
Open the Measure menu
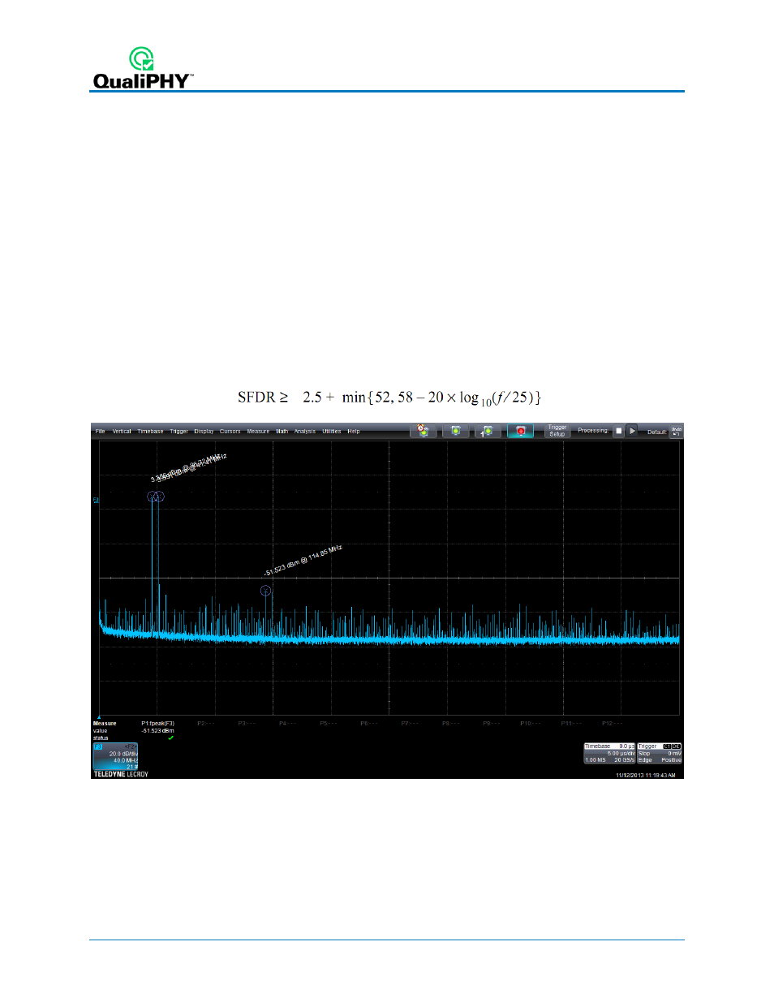[x=258, y=432]
